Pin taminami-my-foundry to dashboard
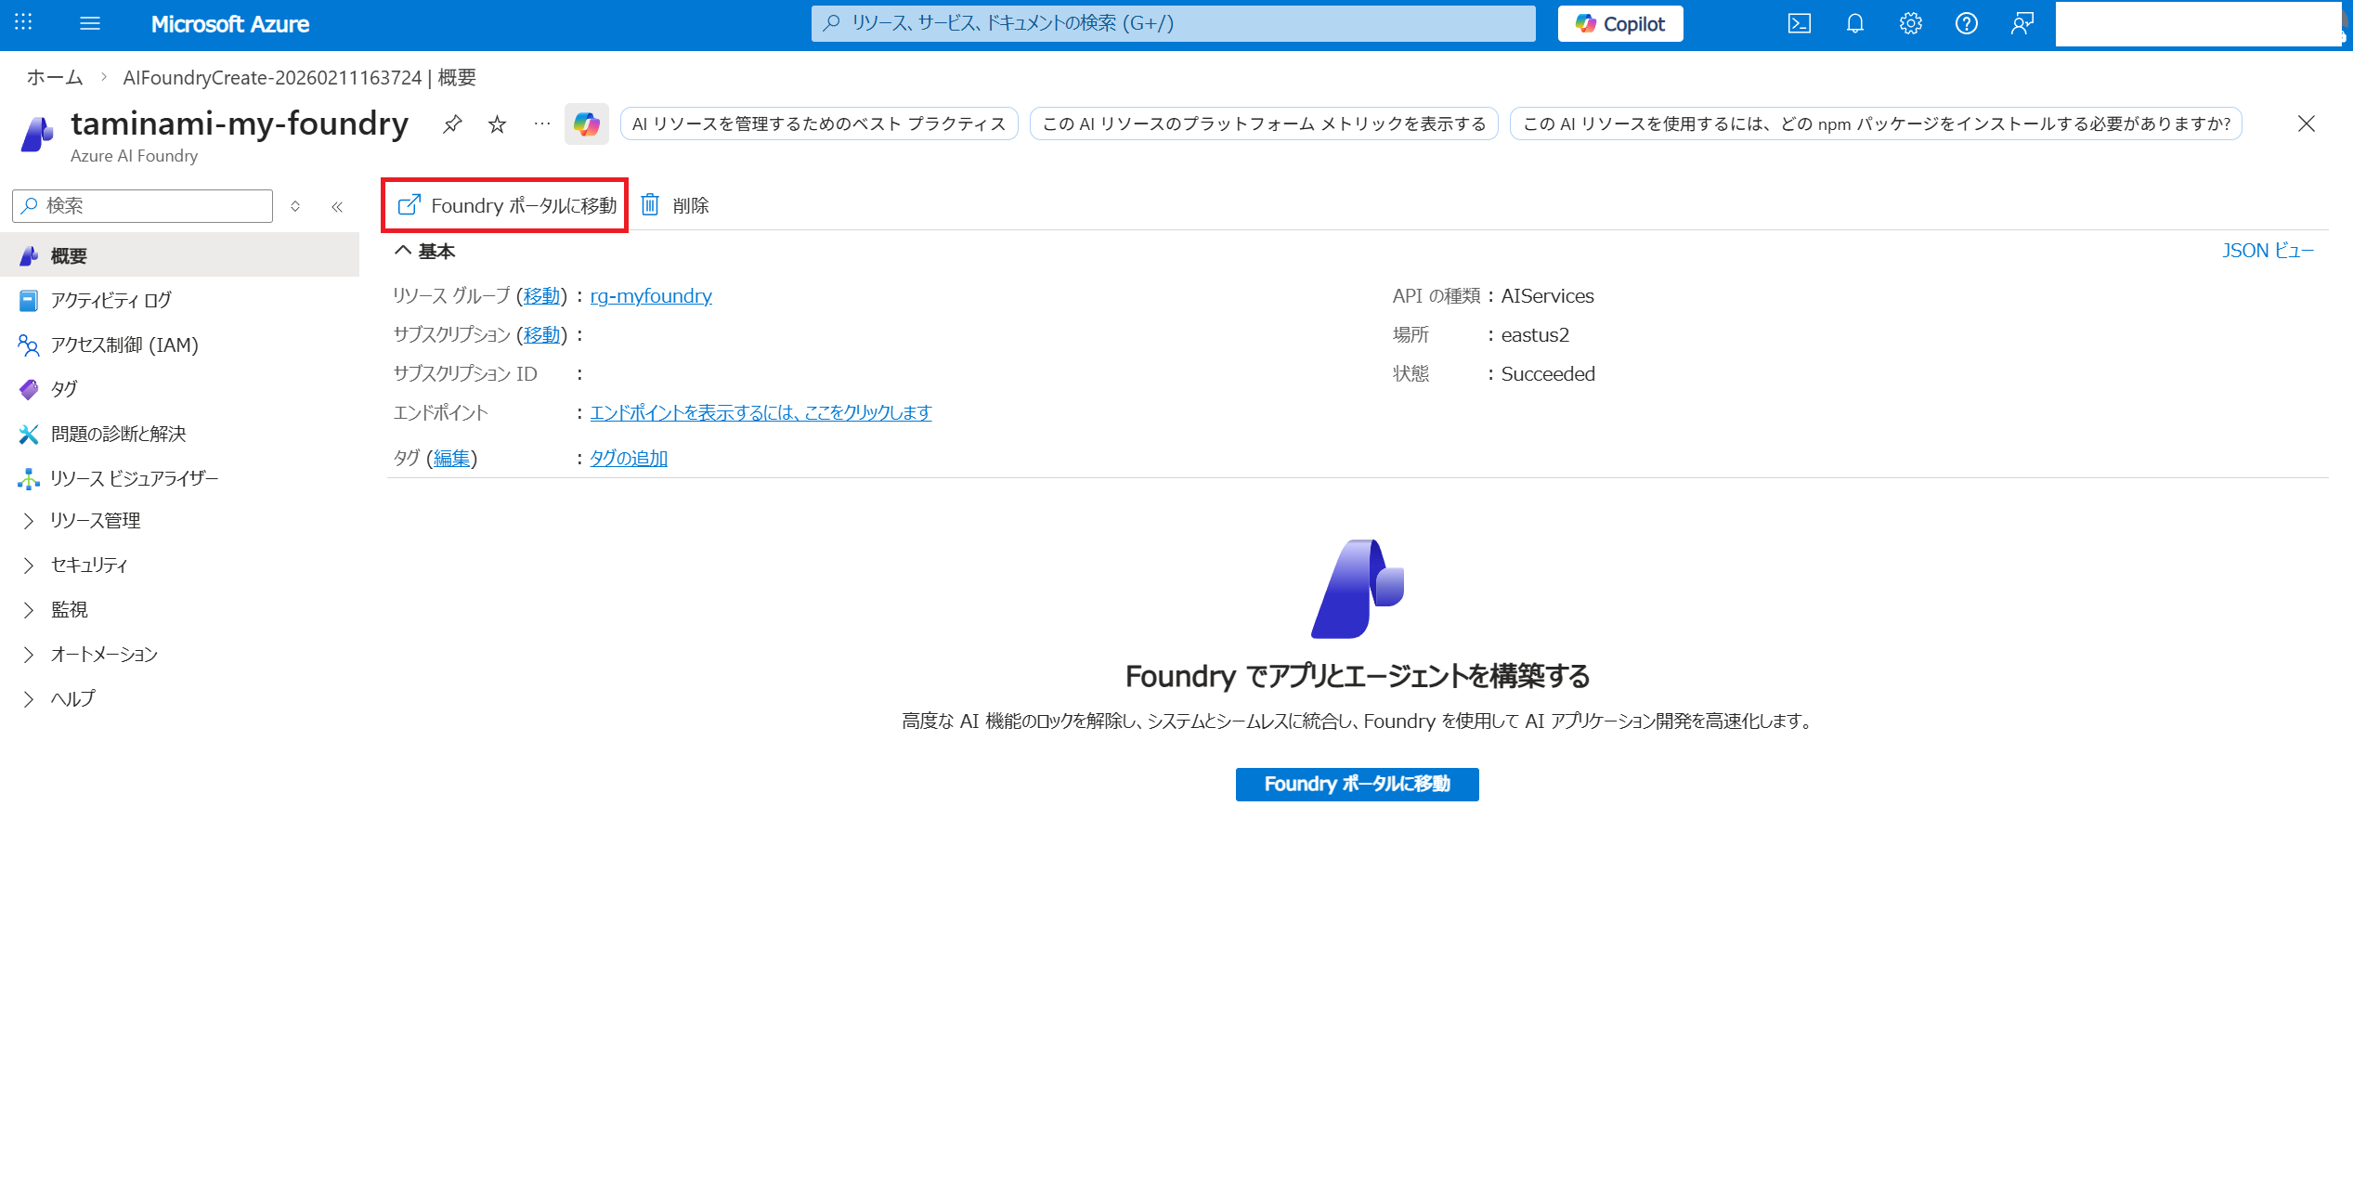 pyautogui.click(x=452, y=123)
